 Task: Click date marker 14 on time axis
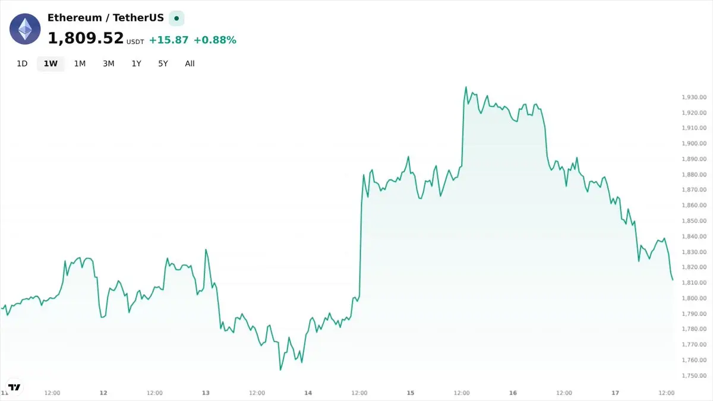point(308,393)
